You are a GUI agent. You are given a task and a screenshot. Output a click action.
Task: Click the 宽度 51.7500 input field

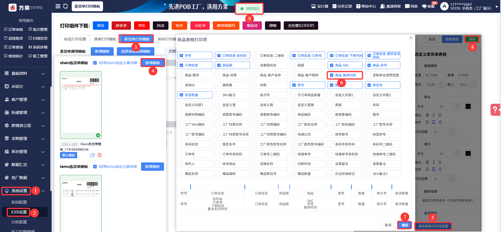[x=434, y=75]
